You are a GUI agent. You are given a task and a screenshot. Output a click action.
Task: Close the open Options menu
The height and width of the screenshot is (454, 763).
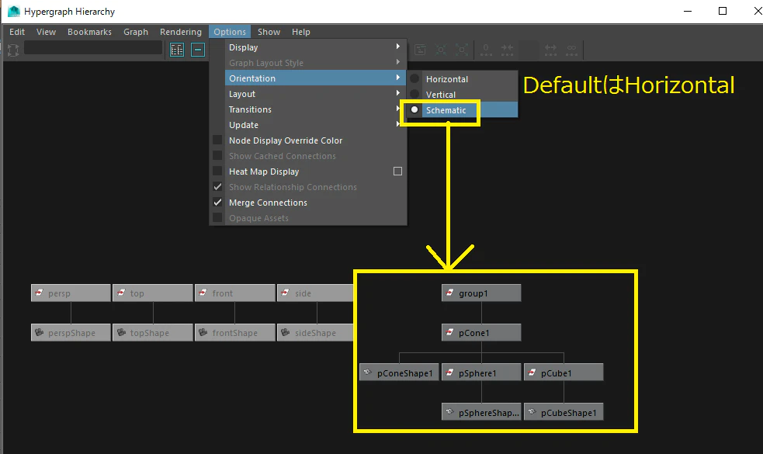coord(230,32)
